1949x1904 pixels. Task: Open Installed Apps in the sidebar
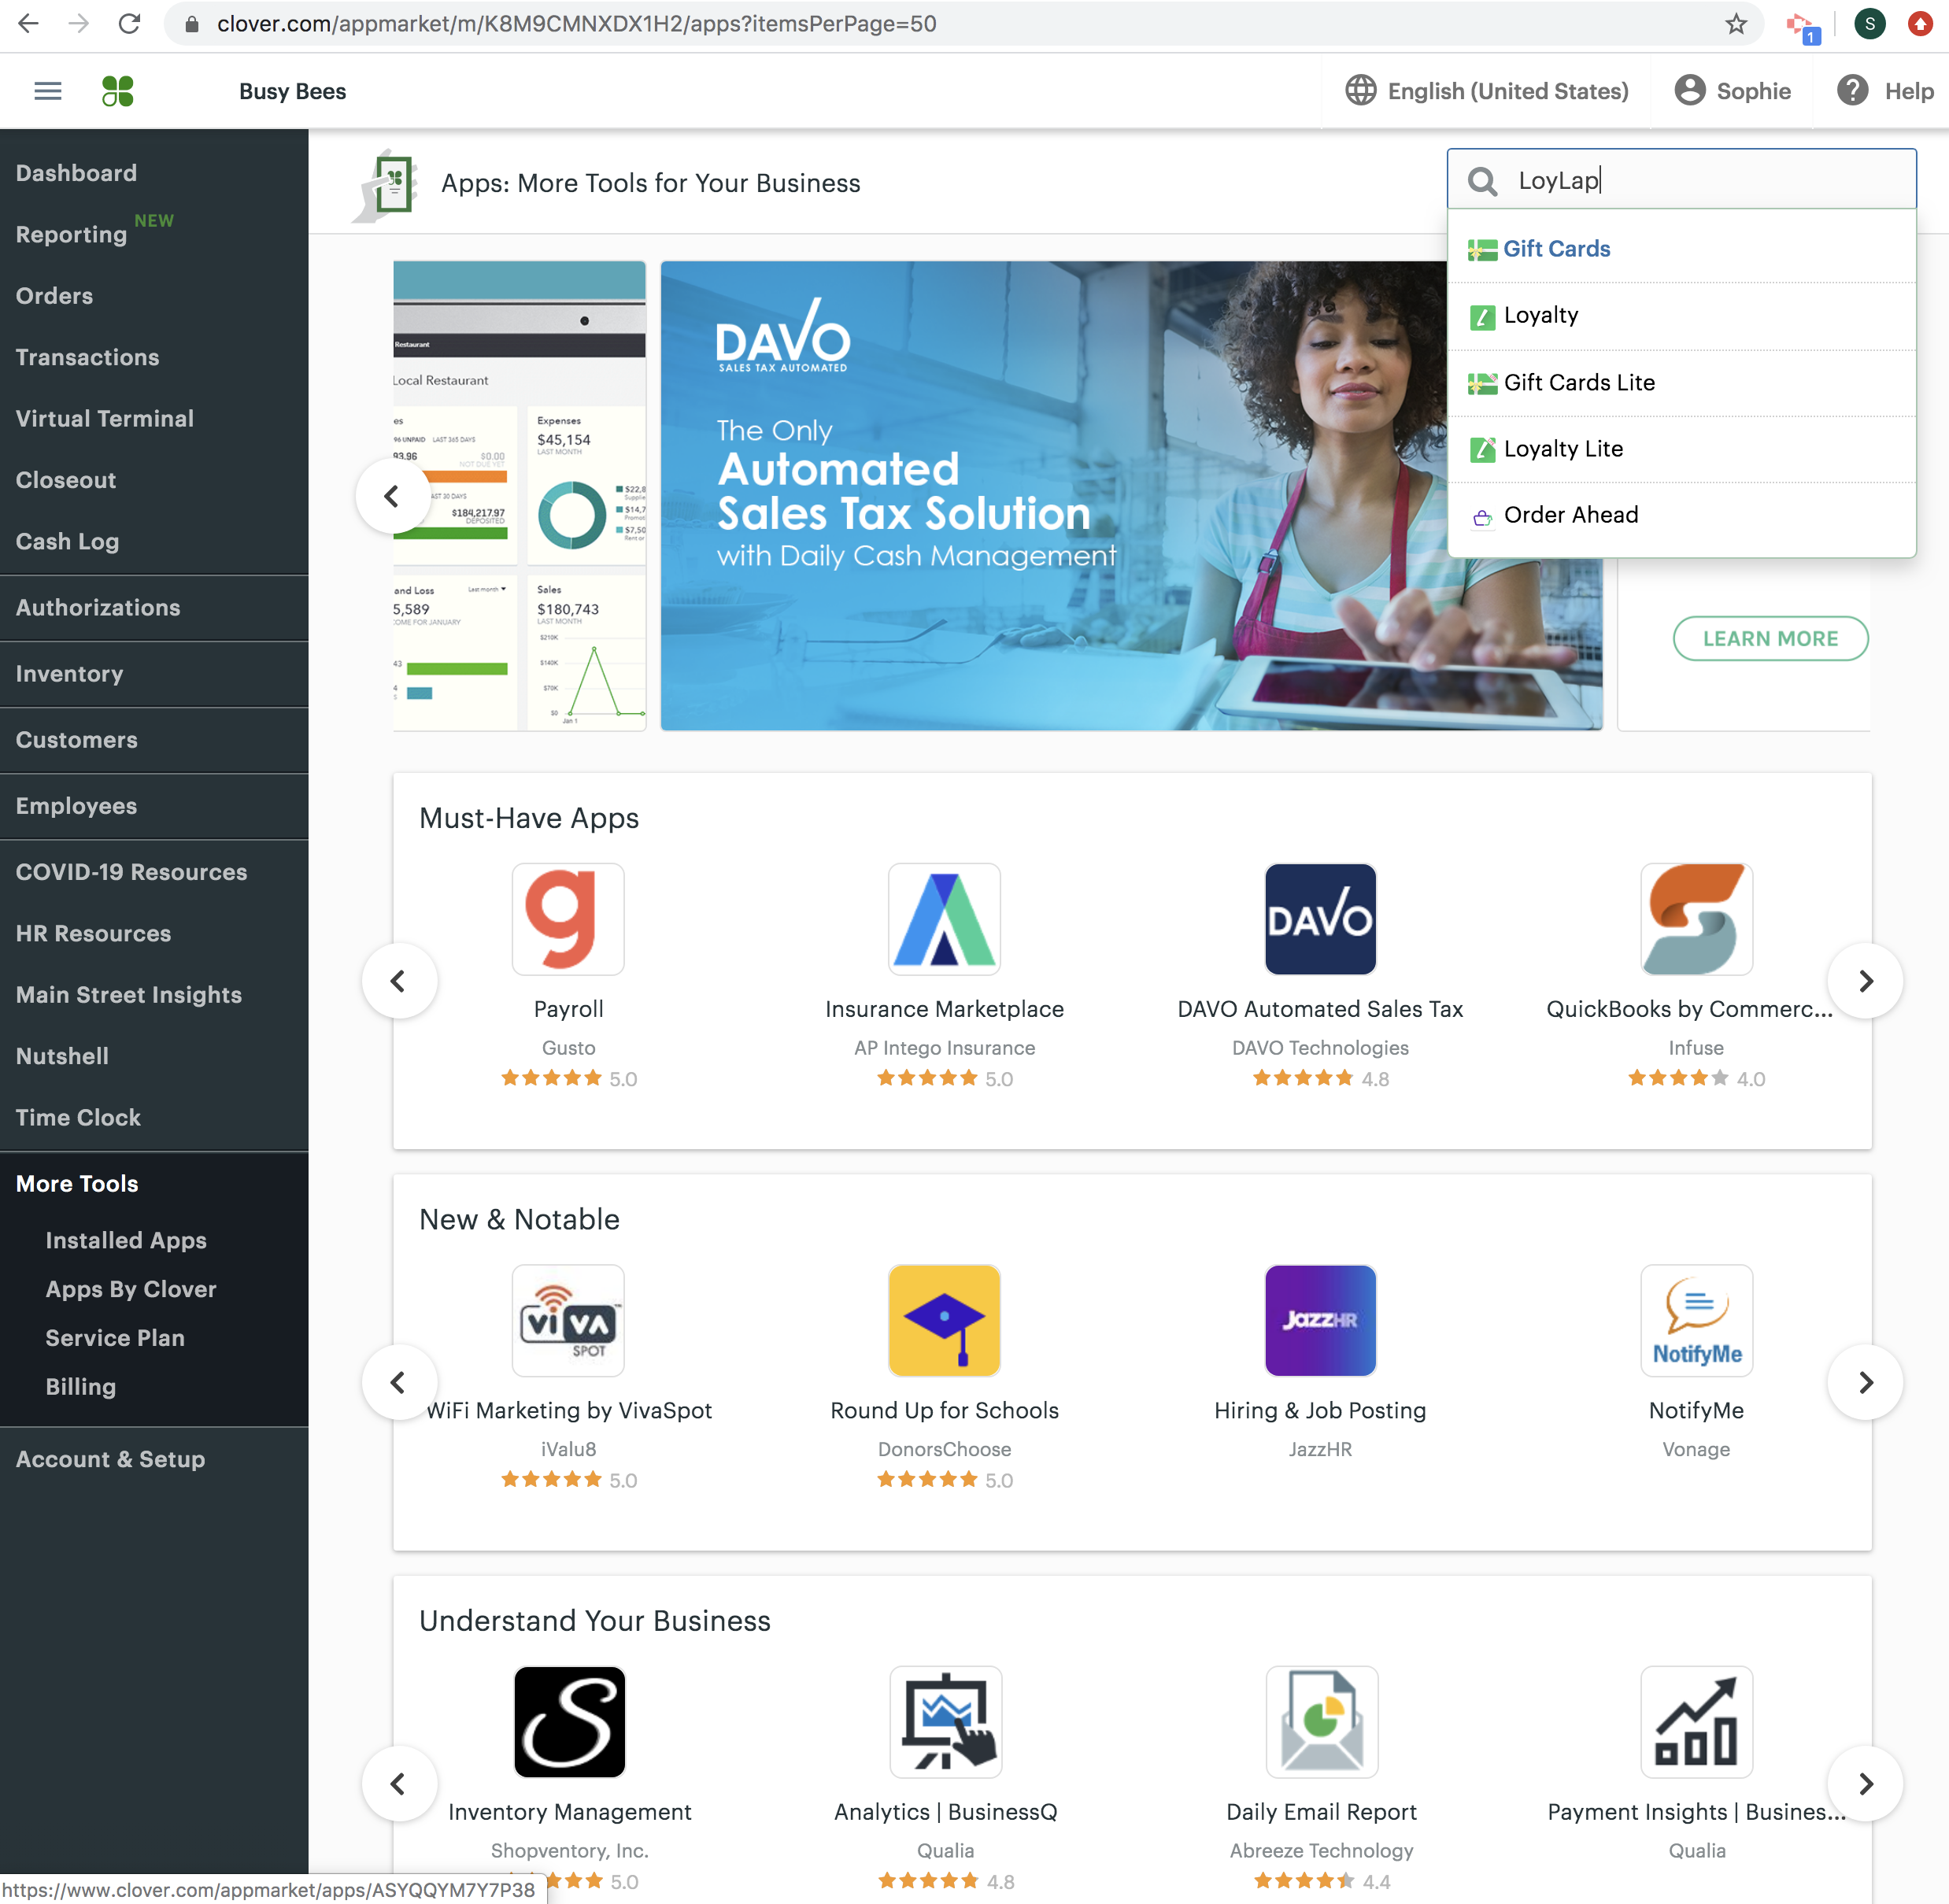[x=126, y=1240]
